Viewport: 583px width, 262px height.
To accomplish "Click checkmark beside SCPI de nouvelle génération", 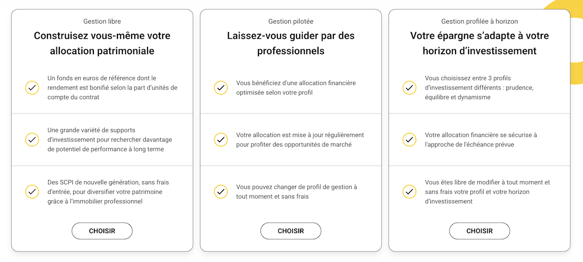I will point(32,191).
